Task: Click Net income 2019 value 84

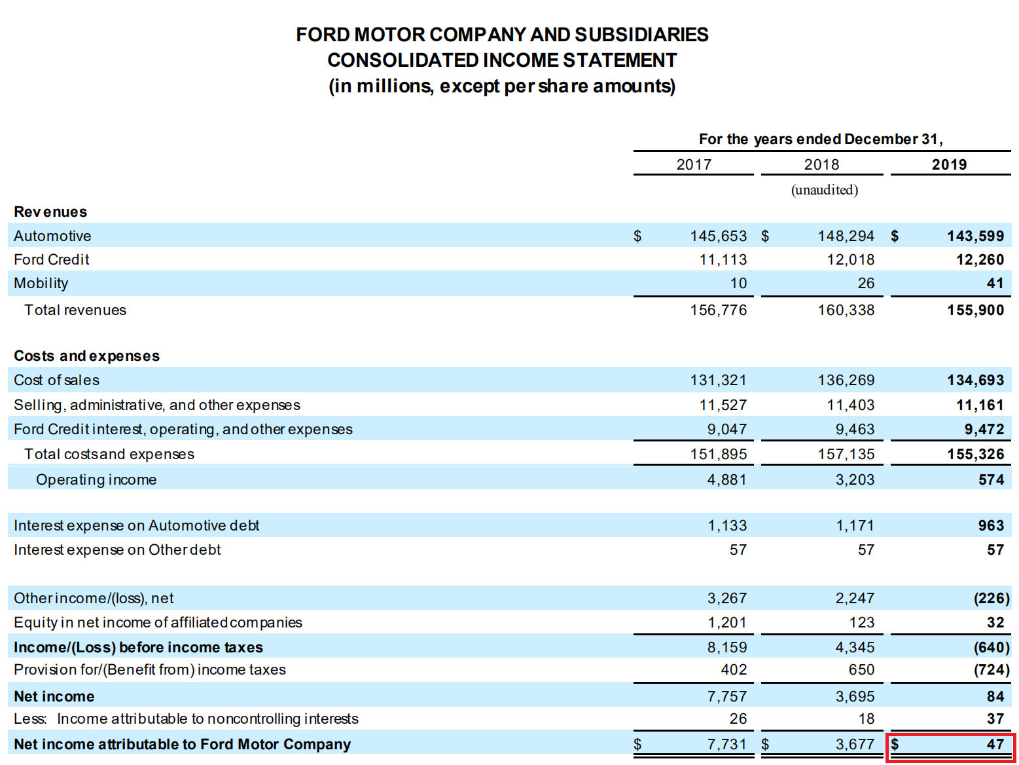Action: pos(995,696)
